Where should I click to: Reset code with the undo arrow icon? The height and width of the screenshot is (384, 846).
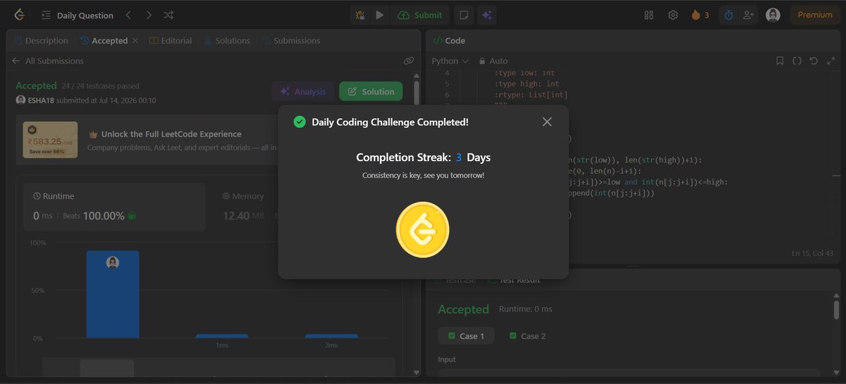pyautogui.click(x=814, y=61)
